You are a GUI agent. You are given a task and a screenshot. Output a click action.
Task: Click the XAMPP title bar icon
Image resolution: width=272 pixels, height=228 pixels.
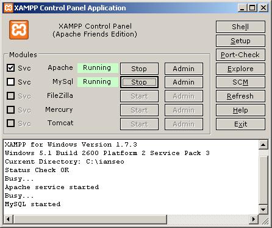coord(9,8)
